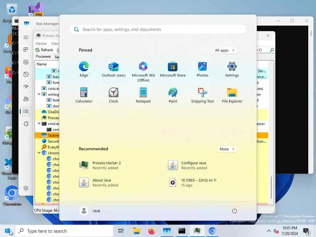Open Firefox from the taskbar
The image size is (316, 237).
tap(152, 231)
